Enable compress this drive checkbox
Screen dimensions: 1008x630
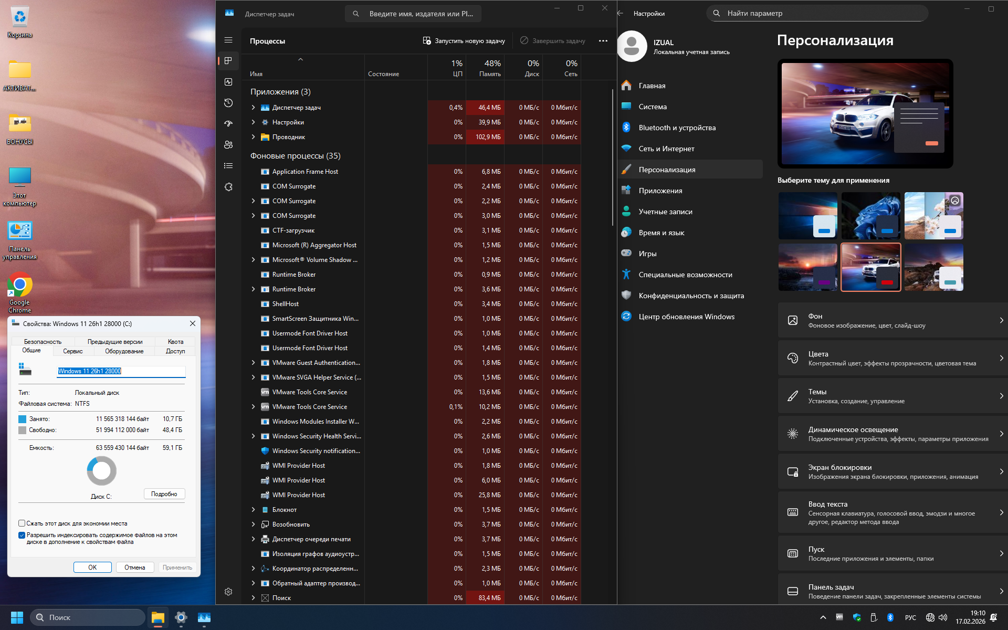click(22, 523)
